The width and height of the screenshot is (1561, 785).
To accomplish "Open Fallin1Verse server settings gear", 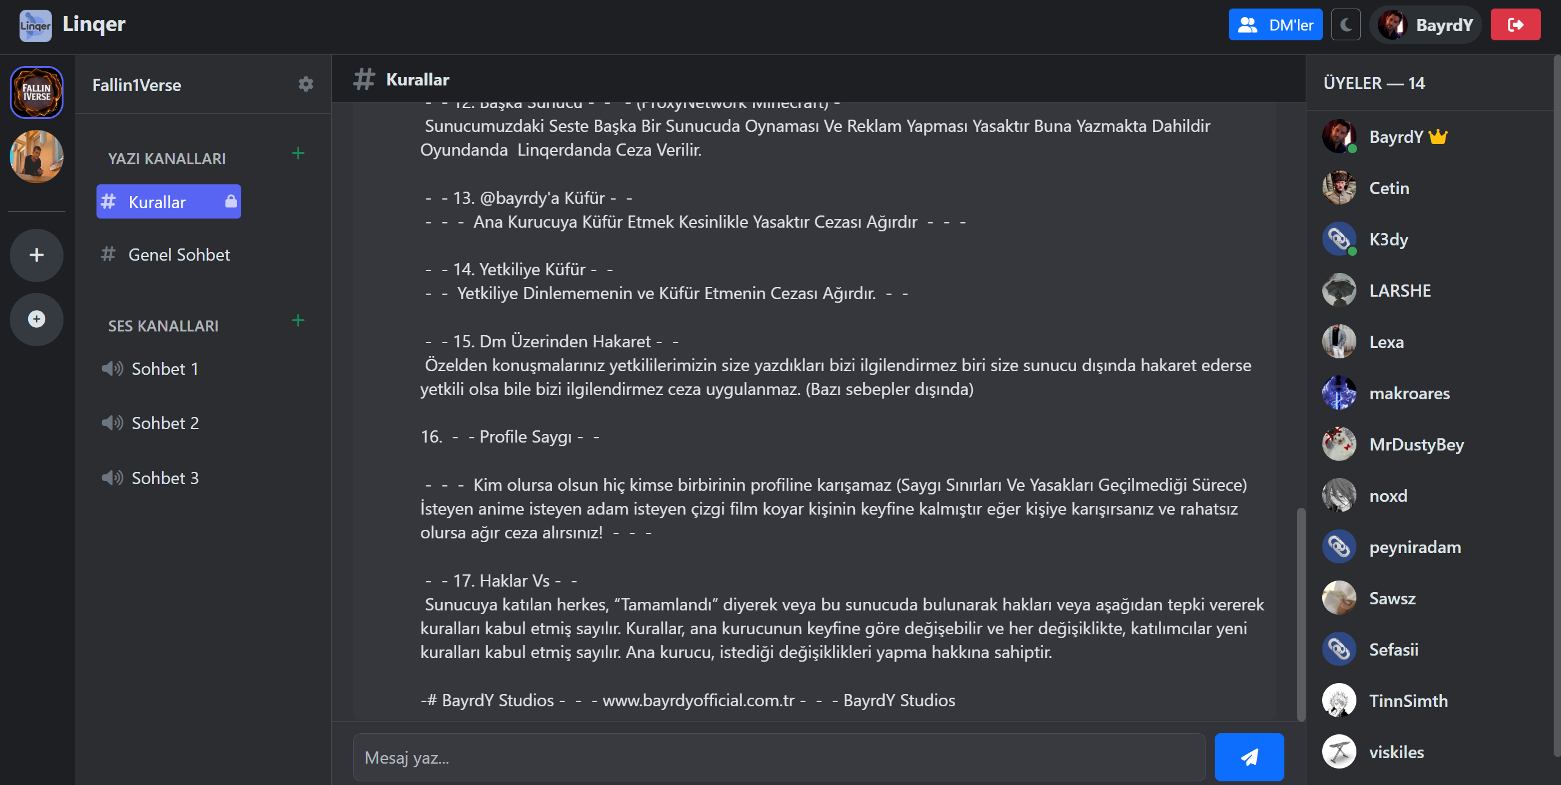I will click(x=305, y=84).
